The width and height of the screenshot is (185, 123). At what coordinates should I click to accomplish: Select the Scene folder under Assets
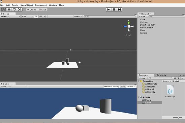(147, 100)
